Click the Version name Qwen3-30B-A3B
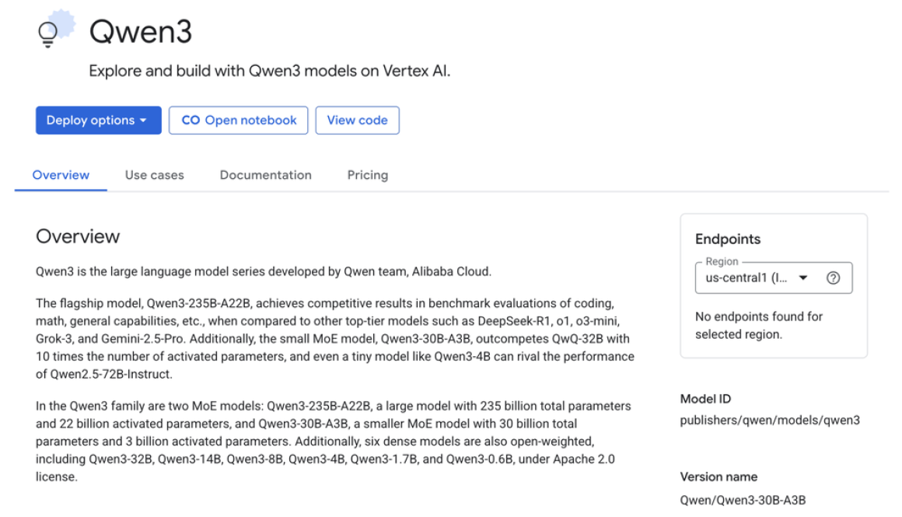Viewport: 902px width, 517px height. tap(743, 500)
